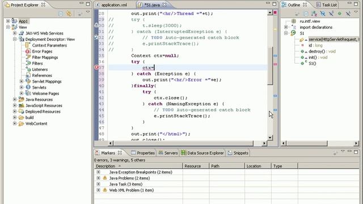This screenshot has width=363, height=204.
Task: Click the References tree icon
Action: point(28,75)
